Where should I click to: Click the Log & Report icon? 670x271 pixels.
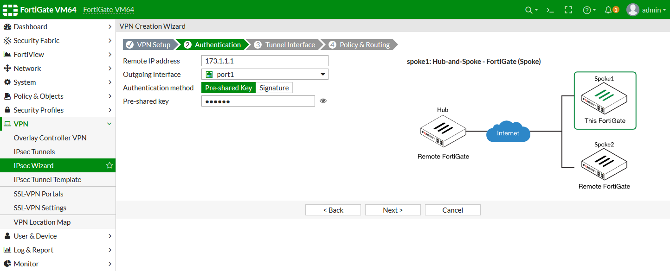click(7, 250)
